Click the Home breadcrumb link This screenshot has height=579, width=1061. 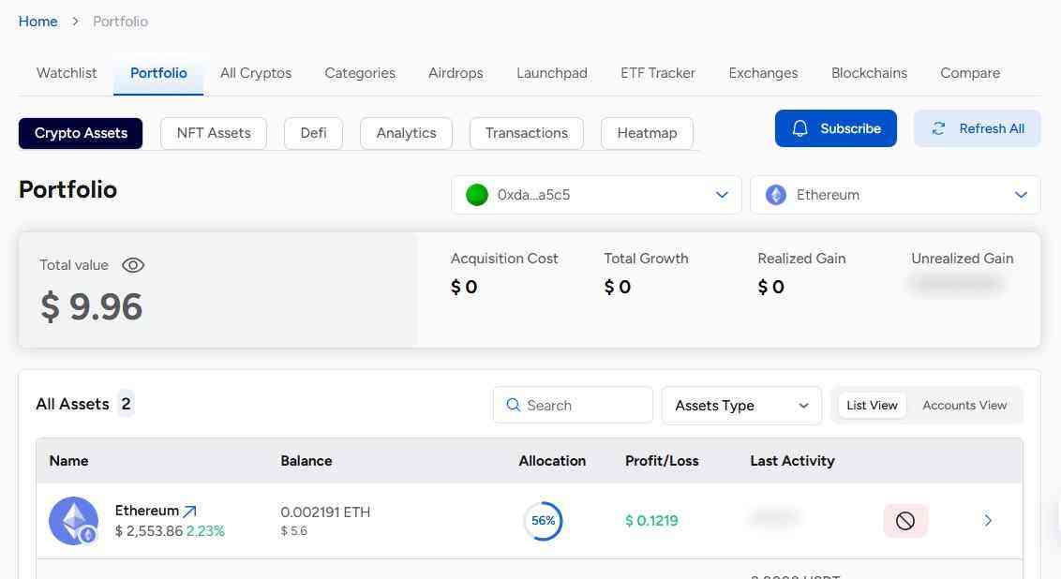pos(37,22)
